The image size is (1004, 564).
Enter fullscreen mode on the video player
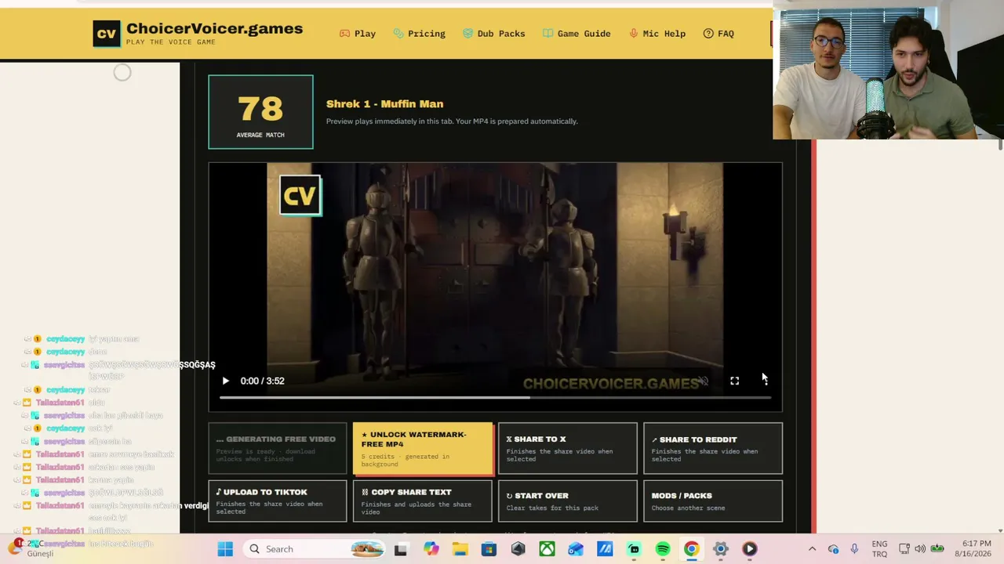[734, 381]
